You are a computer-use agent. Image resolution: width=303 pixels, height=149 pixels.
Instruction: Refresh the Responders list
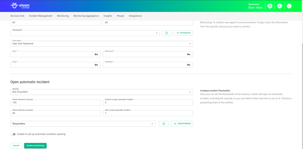coord(164,124)
